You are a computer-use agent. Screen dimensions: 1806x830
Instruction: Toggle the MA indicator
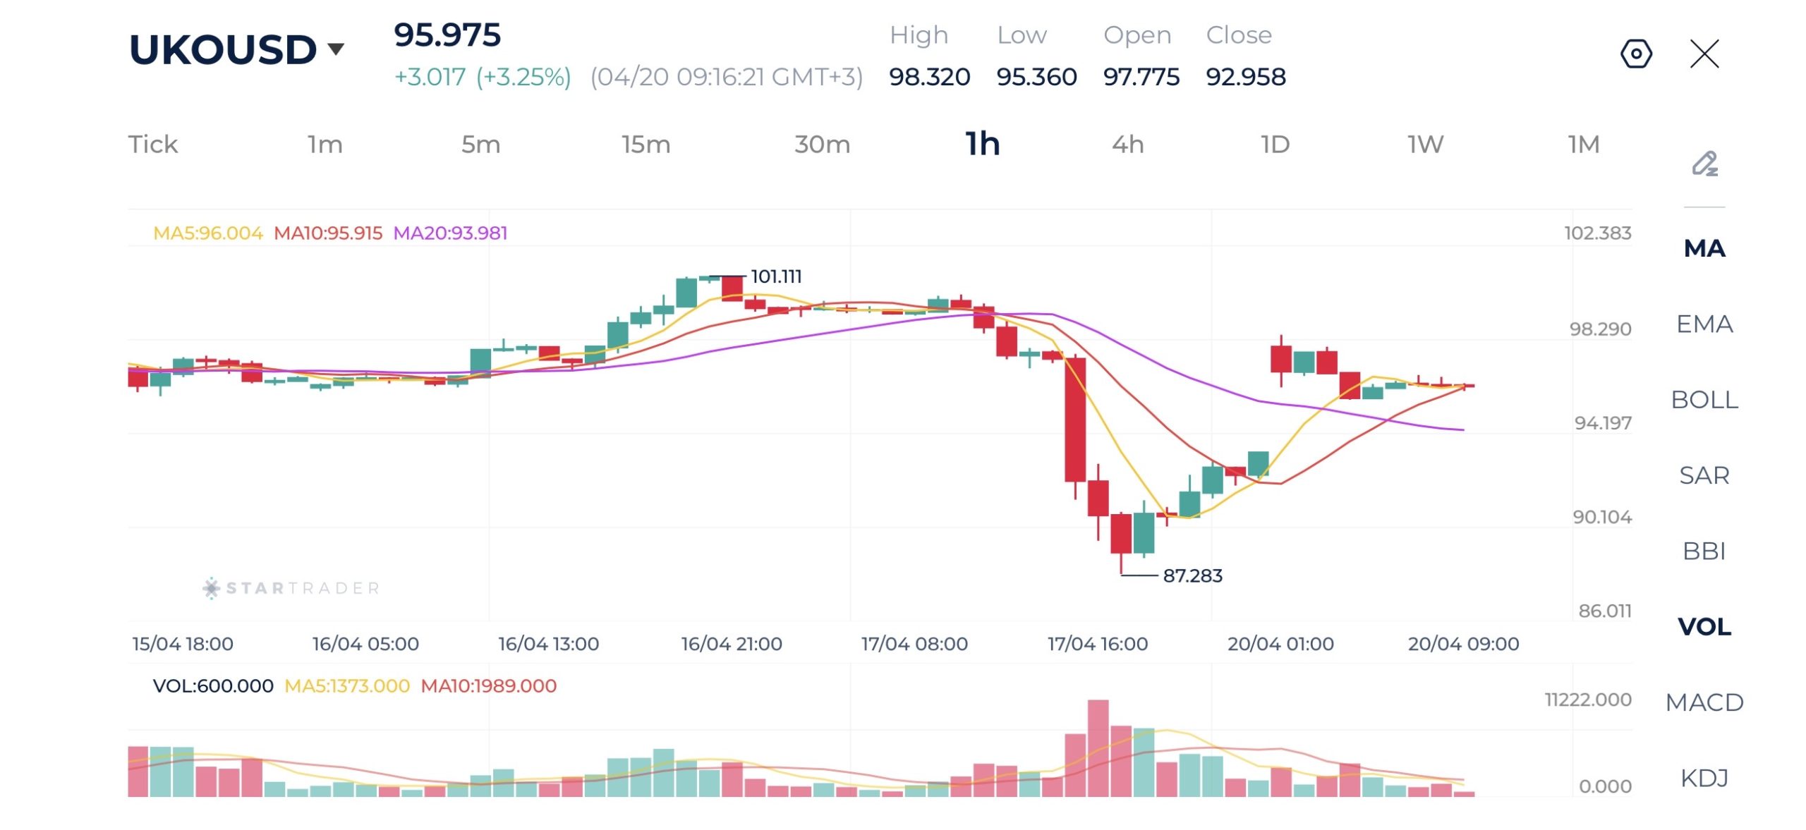tap(1704, 248)
